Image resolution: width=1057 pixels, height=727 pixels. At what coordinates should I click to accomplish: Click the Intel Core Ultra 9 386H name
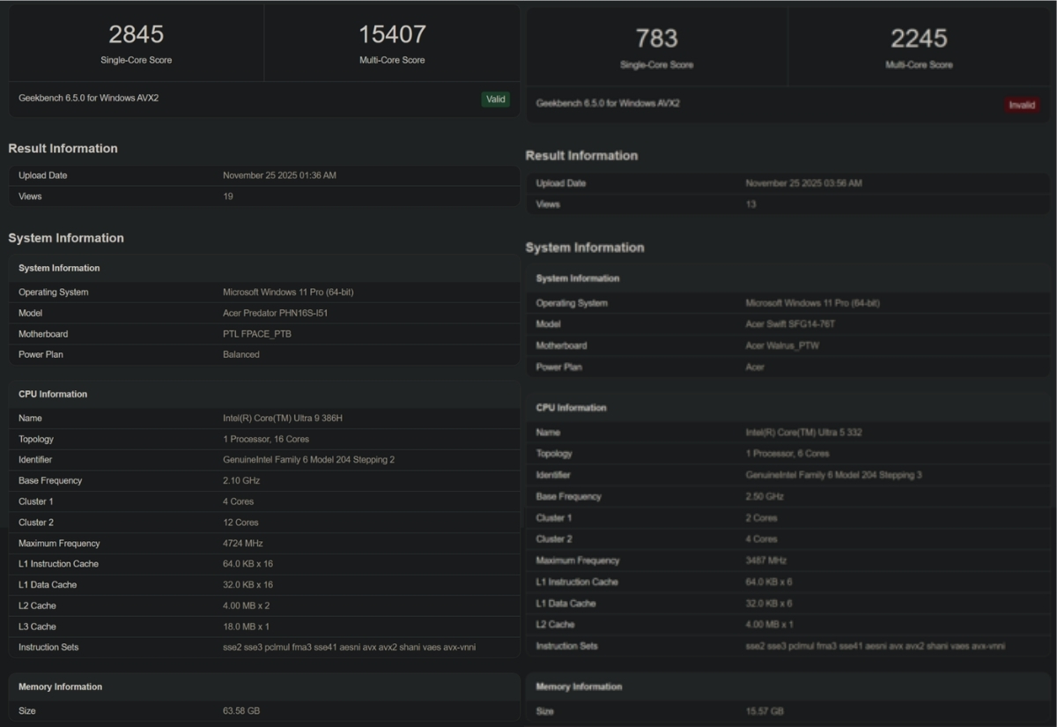[282, 419]
